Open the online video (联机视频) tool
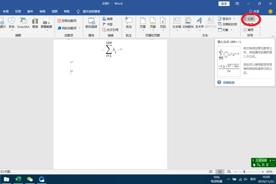 pyautogui.click(x=92, y=23)
